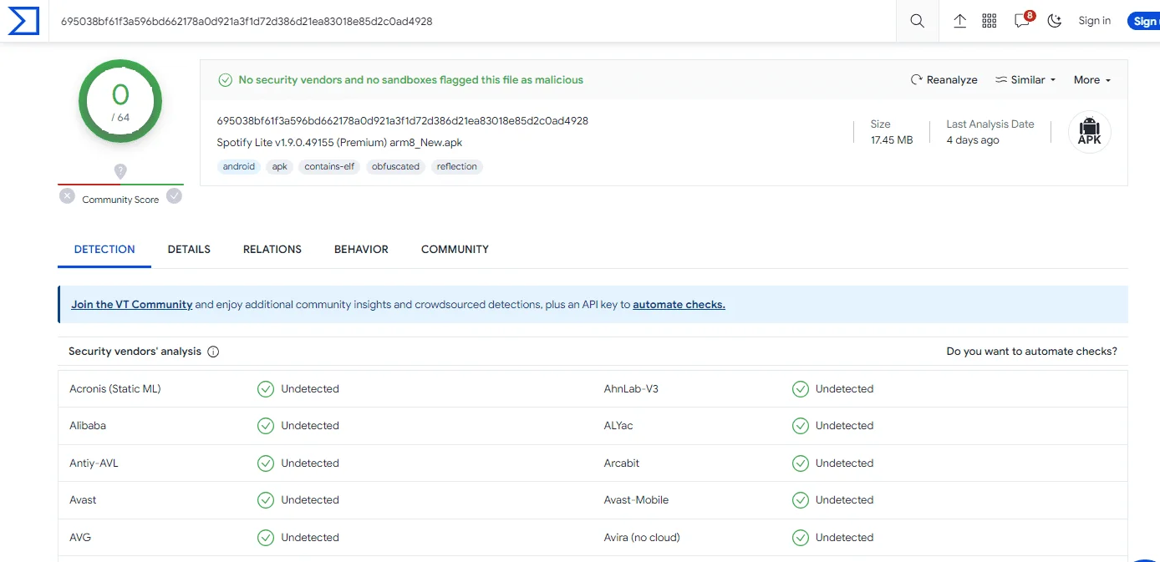This screenshot has width=1160, height=562.
Task: Select the obfuscated tag
Action: pos(395,167)
